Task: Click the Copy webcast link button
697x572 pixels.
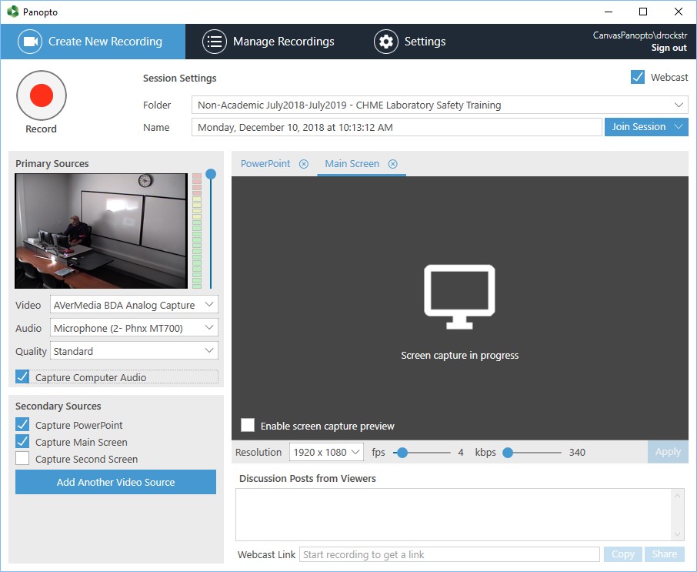Action: 623,554
